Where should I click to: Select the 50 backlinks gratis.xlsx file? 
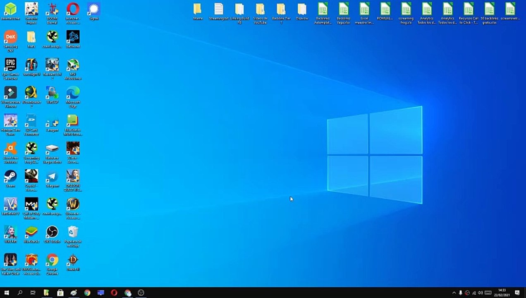pos(490,13)
